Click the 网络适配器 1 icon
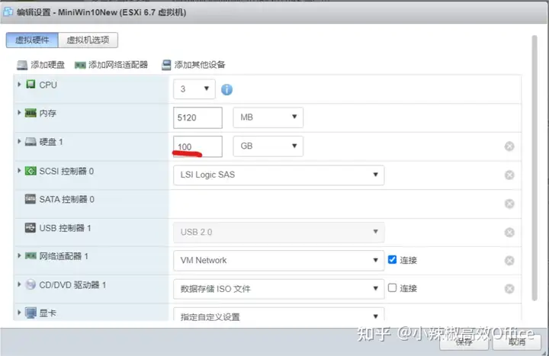 [30, 256]
